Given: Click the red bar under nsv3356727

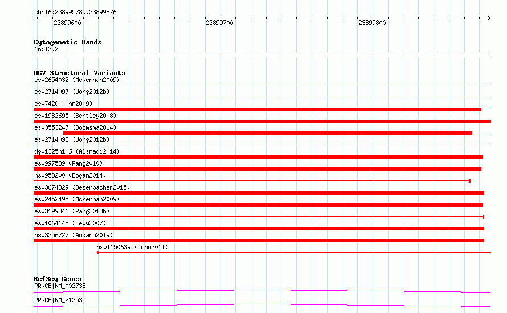Looking at the screenshot, I should tap(259, 241).
